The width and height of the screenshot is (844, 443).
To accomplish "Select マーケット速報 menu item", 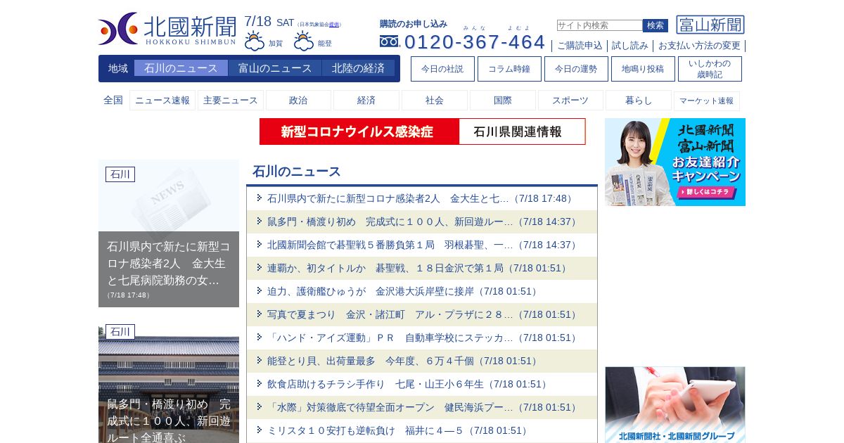I will (x=707, y=101).
